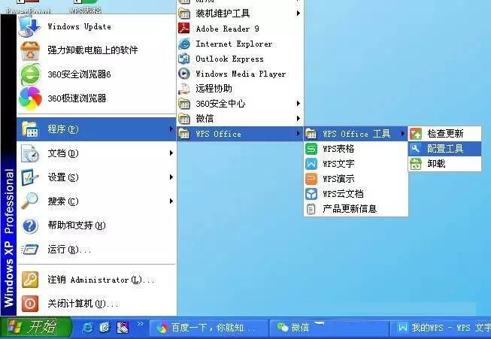This screenshot has height=339, width=491.
Task: Click the second quick launch icon on taskbar
Action: 105,328
